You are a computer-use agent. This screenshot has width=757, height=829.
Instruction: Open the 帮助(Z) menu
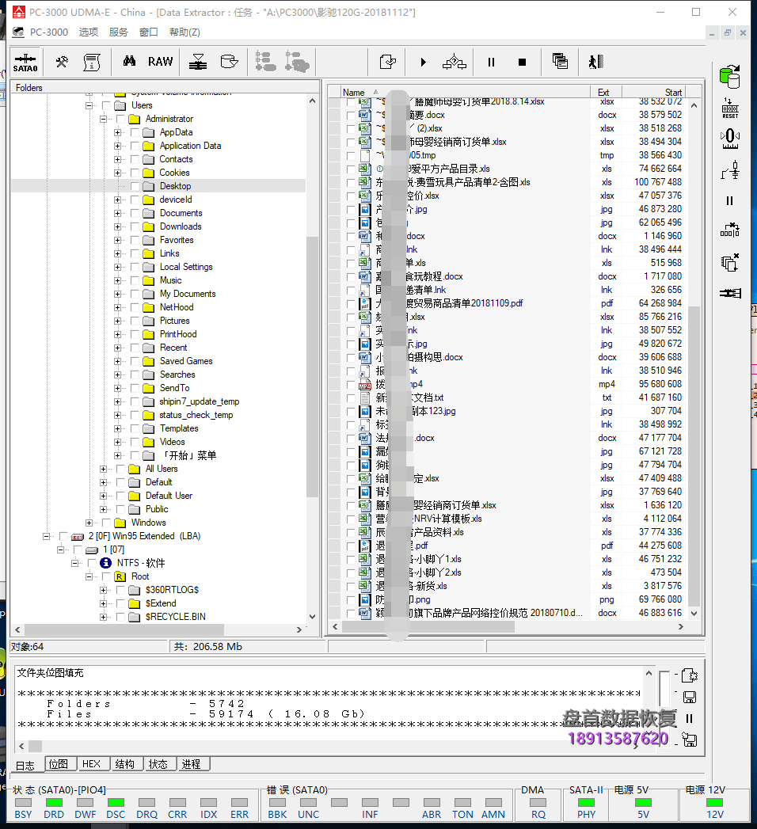coord(184,32)
